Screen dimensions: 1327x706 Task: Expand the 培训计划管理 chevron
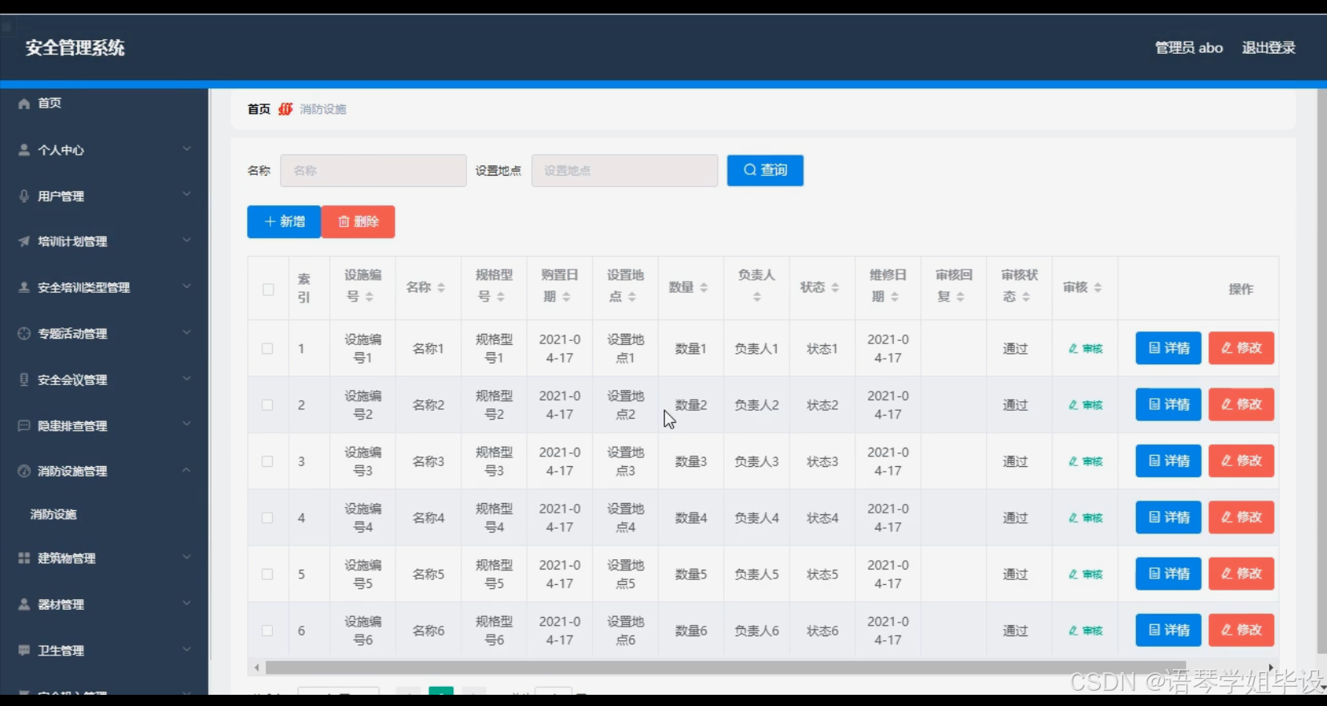186,240
